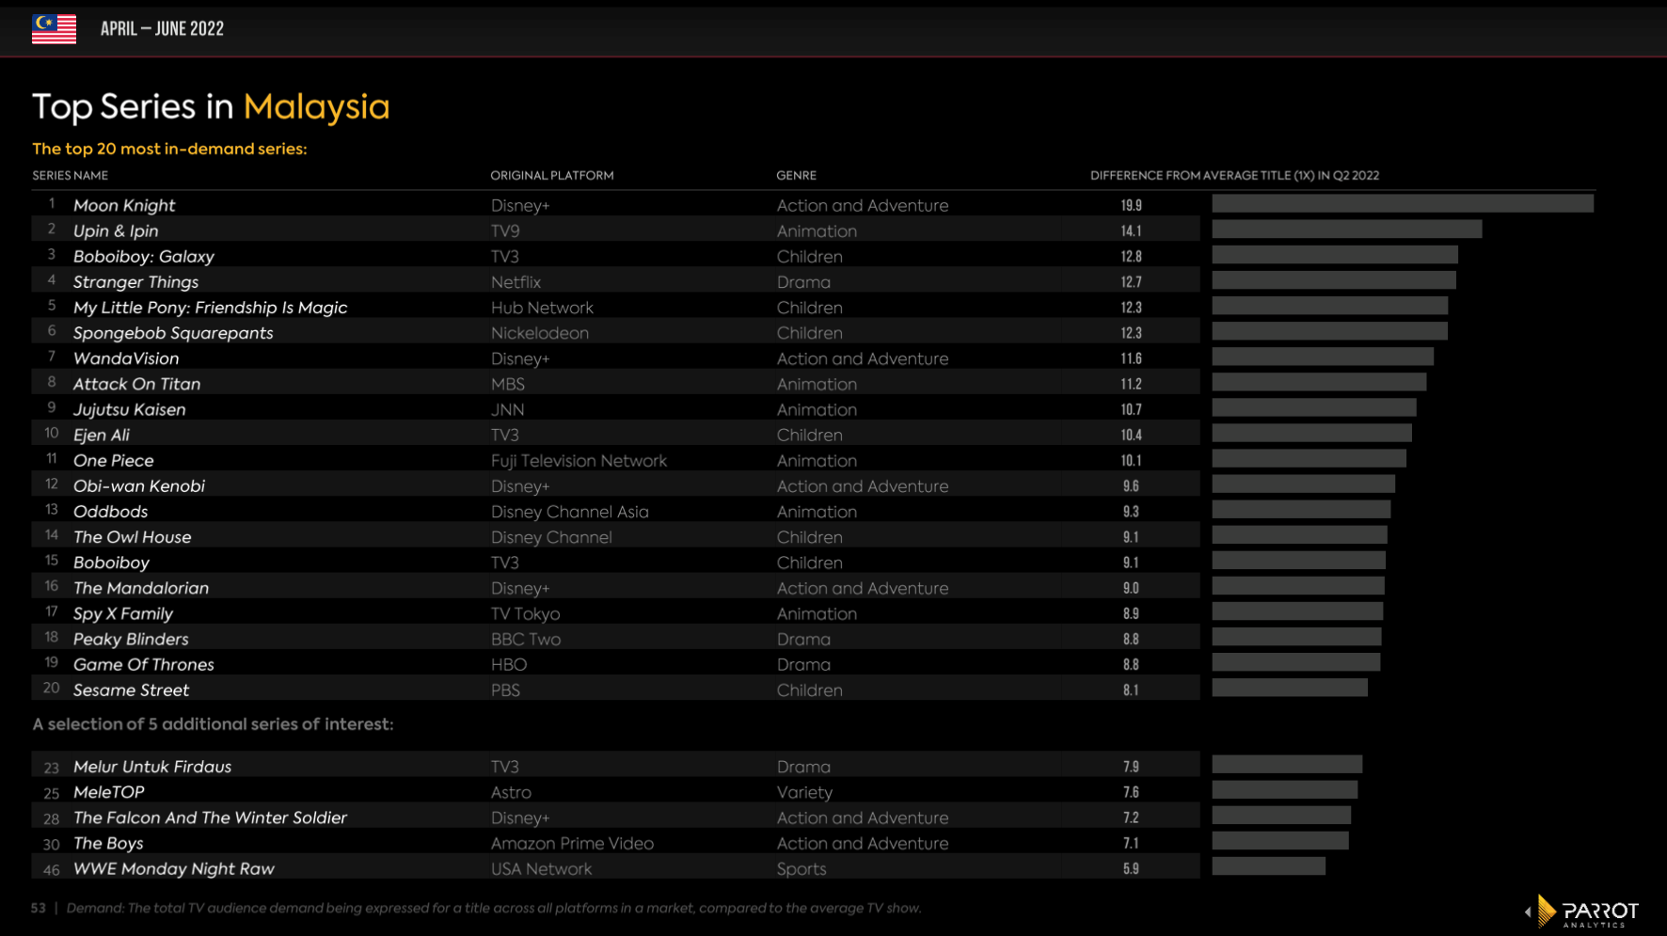Select the 'Melur Untuk Firdaus' series name

[152, 767]
